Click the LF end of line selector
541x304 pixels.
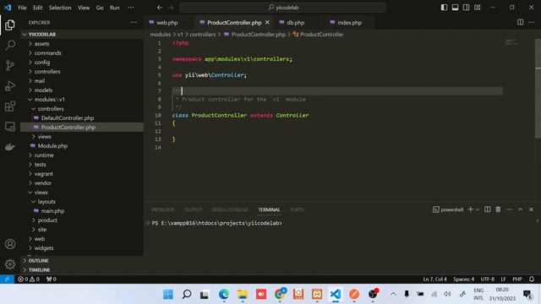pyautogui.click(x=503, y=280)
